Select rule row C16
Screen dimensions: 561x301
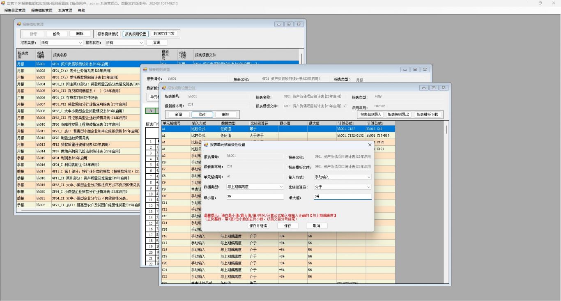pyautogui.click(x=278, y=236)
